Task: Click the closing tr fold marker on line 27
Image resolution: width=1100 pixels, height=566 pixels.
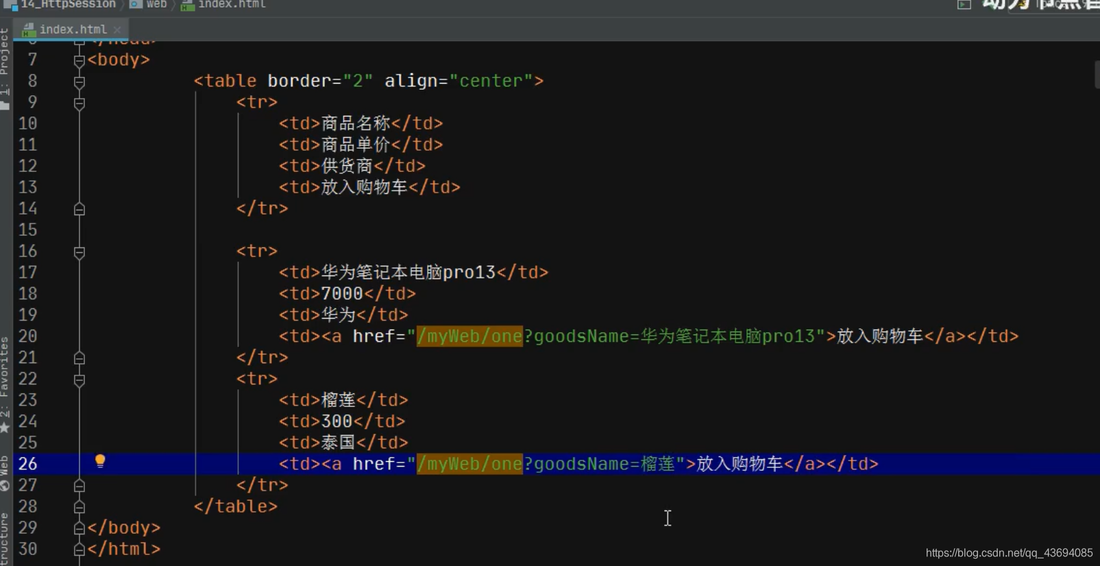Action: (x=80, y=485)
